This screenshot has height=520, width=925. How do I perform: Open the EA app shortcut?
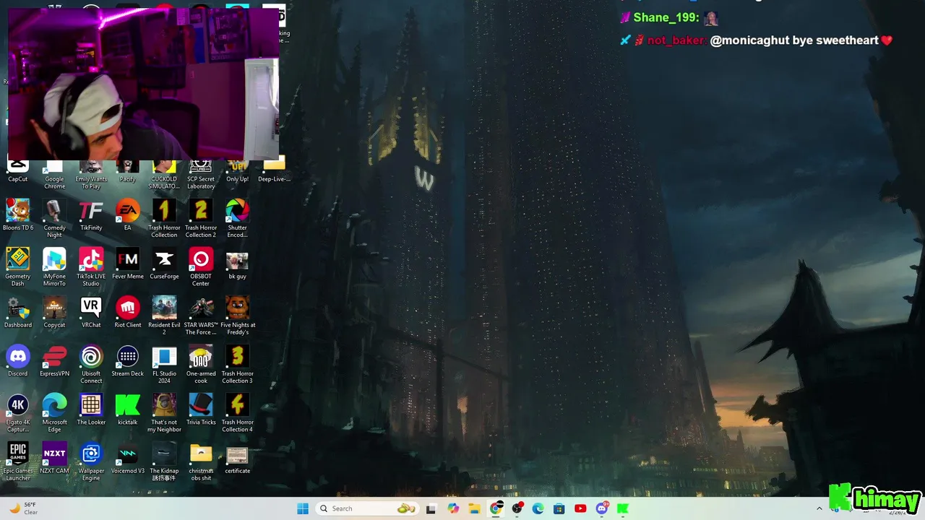coord(128,215)
